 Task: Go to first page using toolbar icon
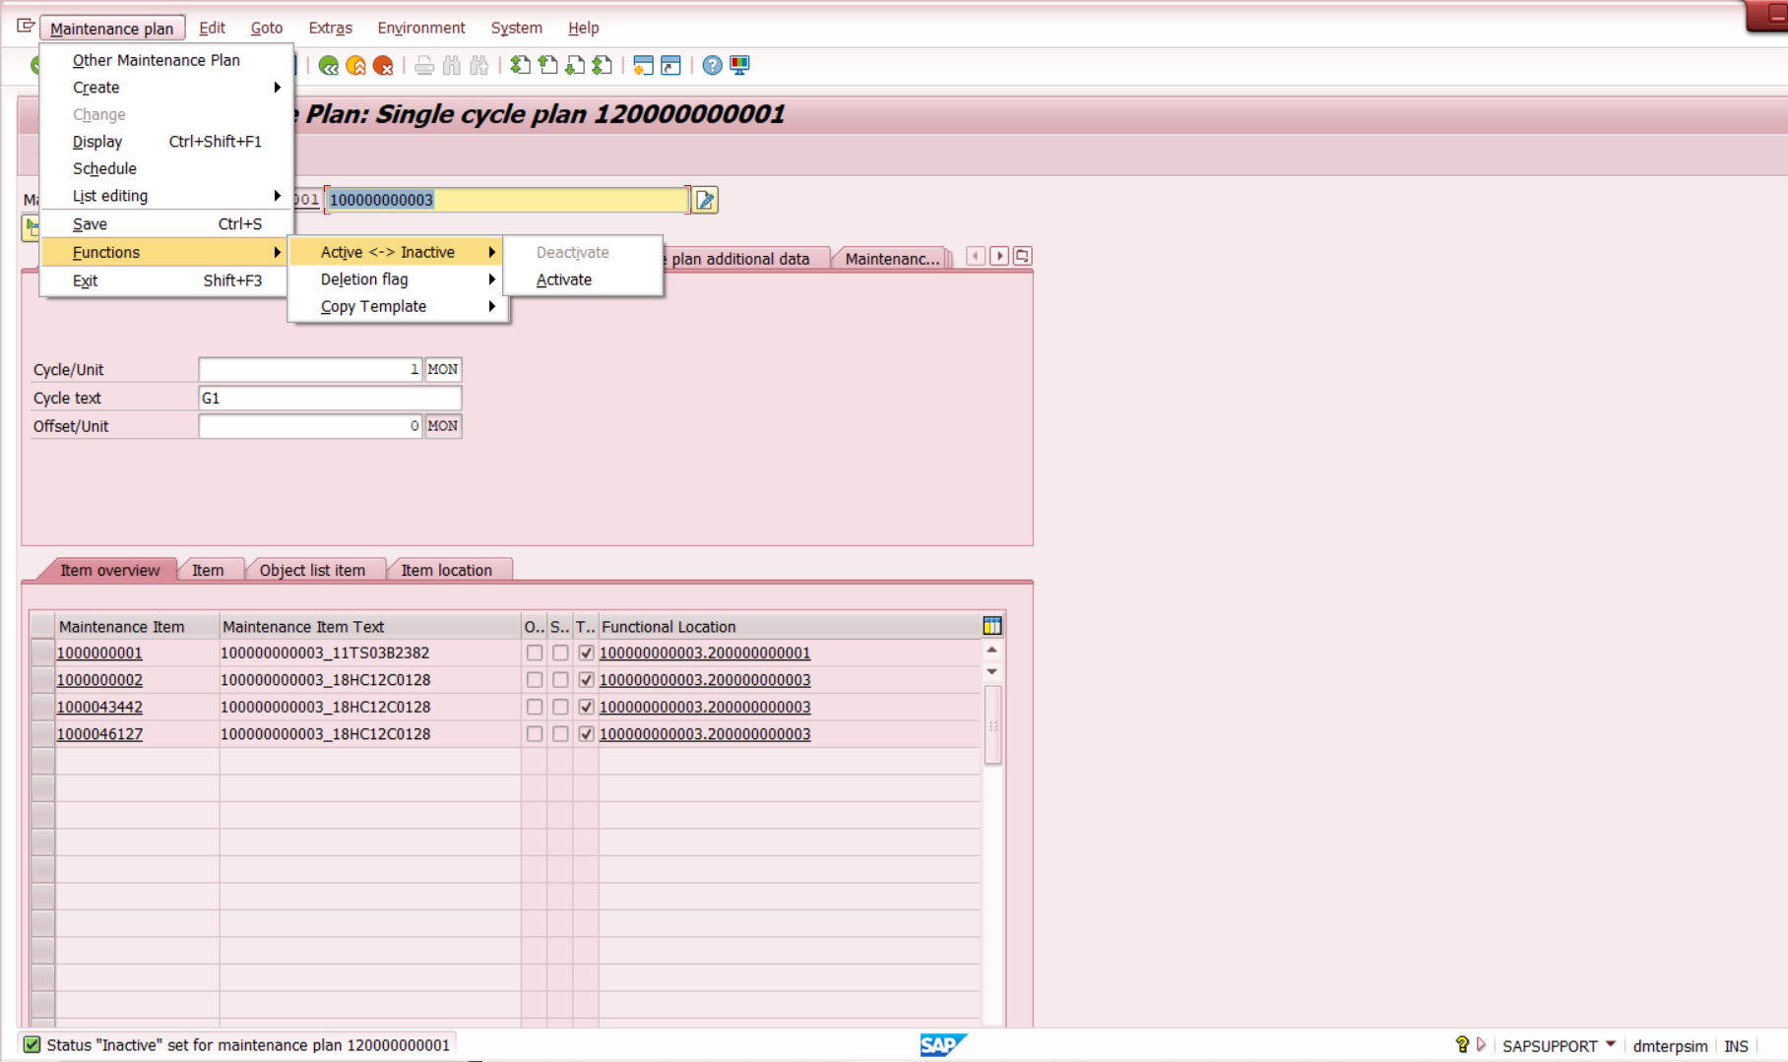[x=520, y=66]
